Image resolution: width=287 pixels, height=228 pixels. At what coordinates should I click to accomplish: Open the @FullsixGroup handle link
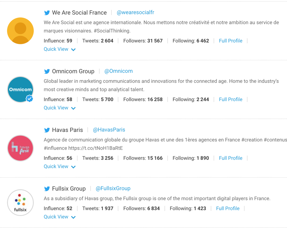(x=113, y=189)
